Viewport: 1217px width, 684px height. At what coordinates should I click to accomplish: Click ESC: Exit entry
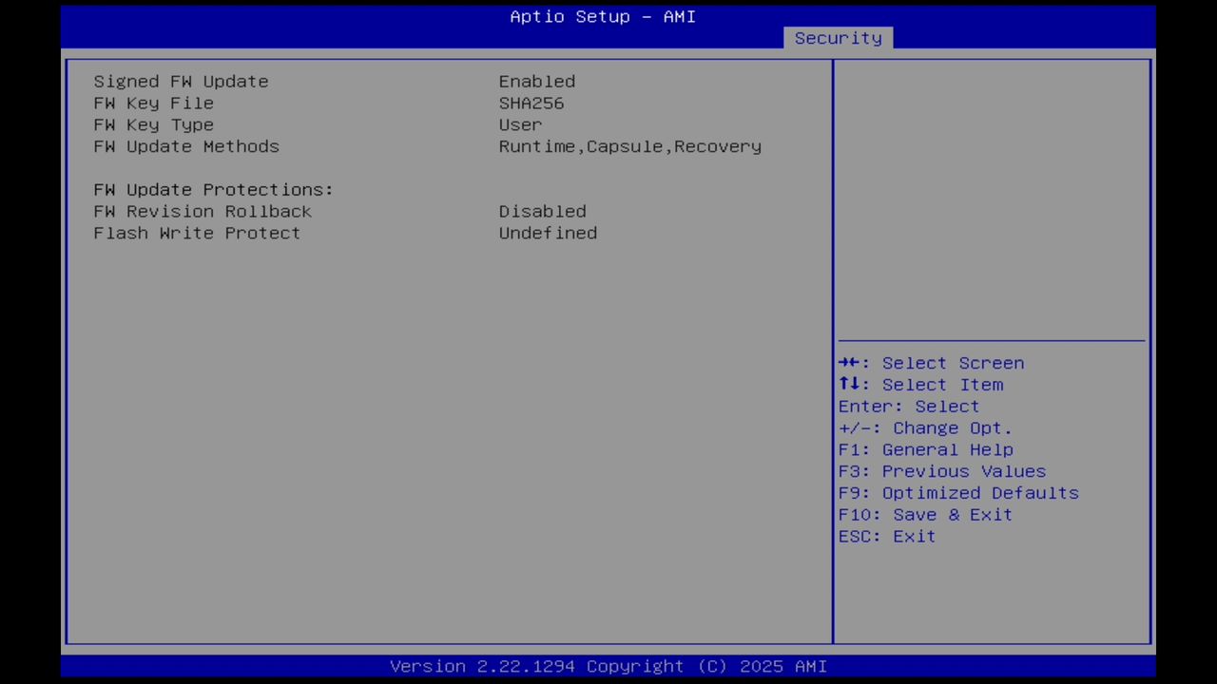tap(886, 536)
